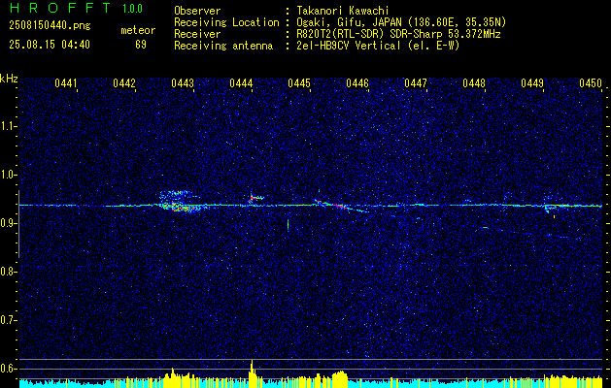
Task: Click the meteor count 69
Action: click(x=141, y=45)
